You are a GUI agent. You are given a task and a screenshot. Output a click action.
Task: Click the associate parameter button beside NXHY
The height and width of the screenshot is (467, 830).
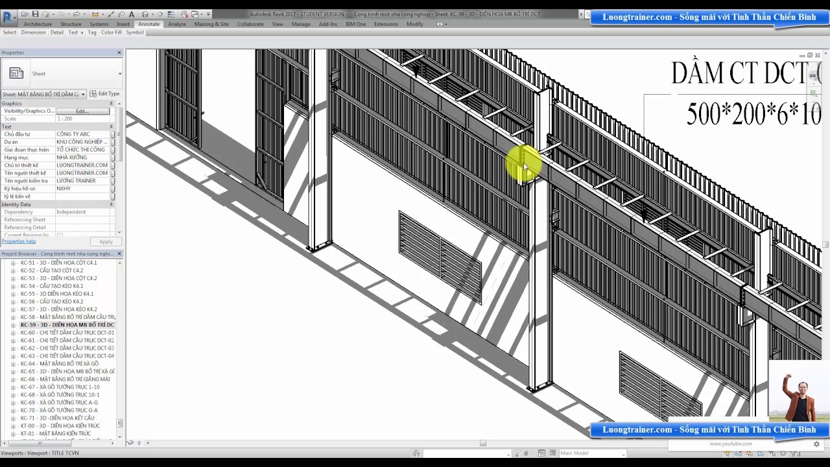[x=113, y=189]
